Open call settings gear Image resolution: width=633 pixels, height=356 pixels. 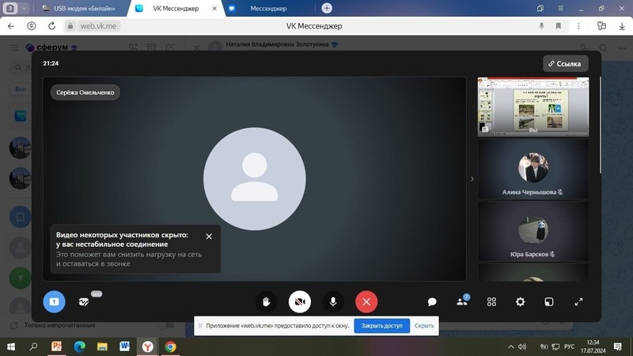point(520,301)
